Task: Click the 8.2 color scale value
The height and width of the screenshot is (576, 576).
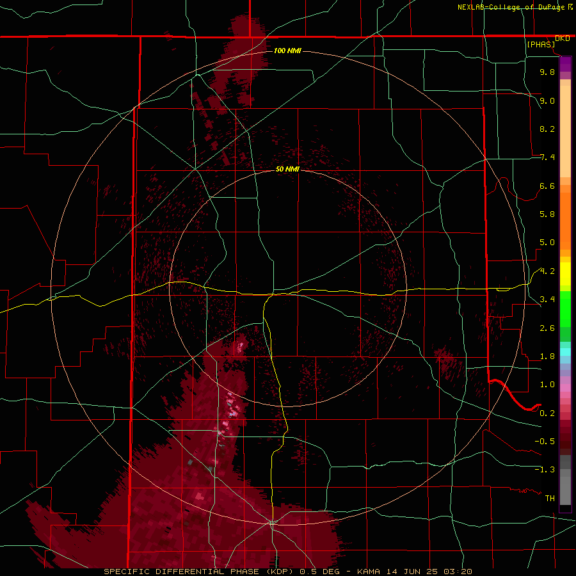Action: click(547, 129)
